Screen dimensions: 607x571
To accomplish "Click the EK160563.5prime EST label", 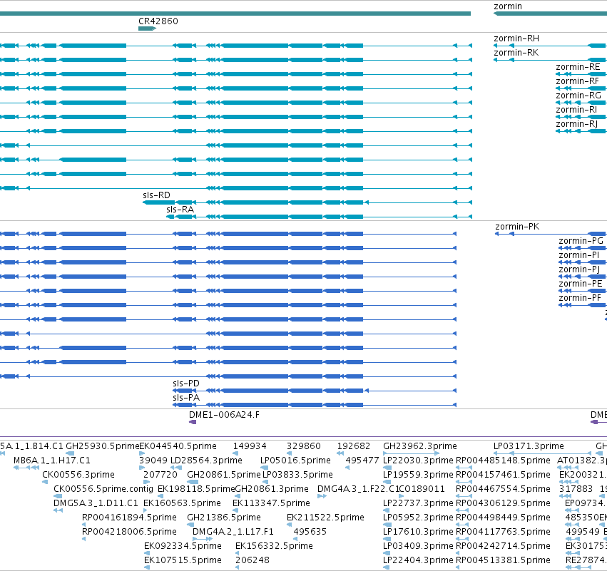I will (182, 504).
